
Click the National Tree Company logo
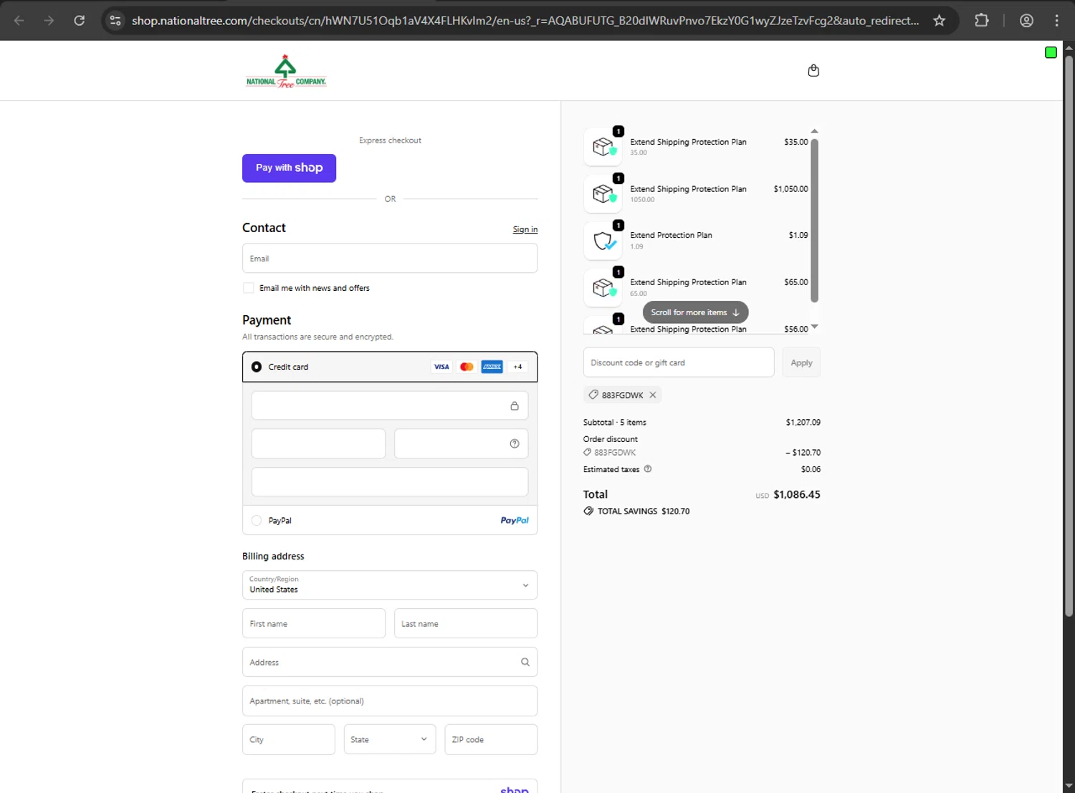tap(286, 71)
